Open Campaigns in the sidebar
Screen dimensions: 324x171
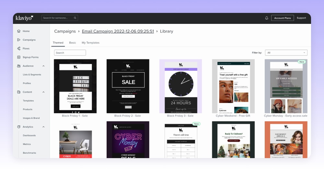pos(29,40)
